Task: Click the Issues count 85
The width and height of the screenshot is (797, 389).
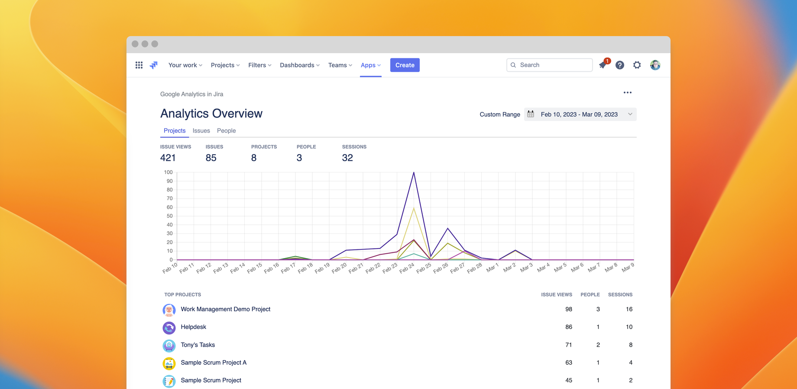Action: pyautogui.click(x=211, y=158)
